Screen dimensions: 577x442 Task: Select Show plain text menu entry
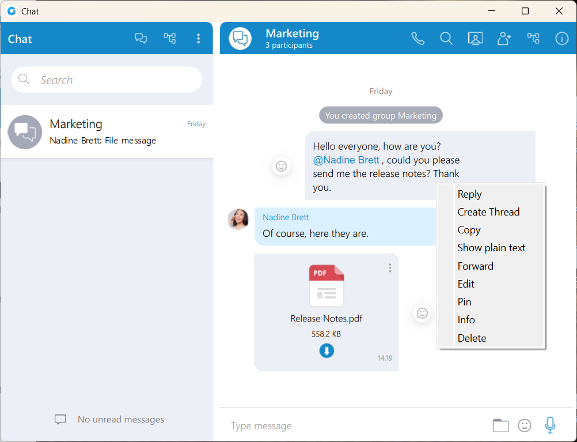(491, 248)
